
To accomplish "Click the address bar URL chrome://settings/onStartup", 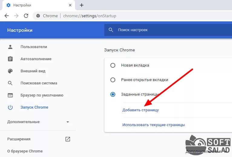I will pos(90,16).
